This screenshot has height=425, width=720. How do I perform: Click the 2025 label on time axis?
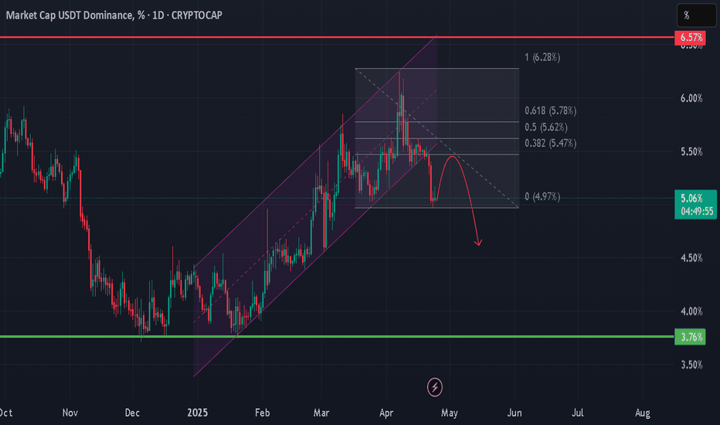click(198, 413)
